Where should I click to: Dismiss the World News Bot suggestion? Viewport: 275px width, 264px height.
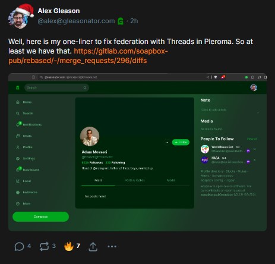coord(255,149)
